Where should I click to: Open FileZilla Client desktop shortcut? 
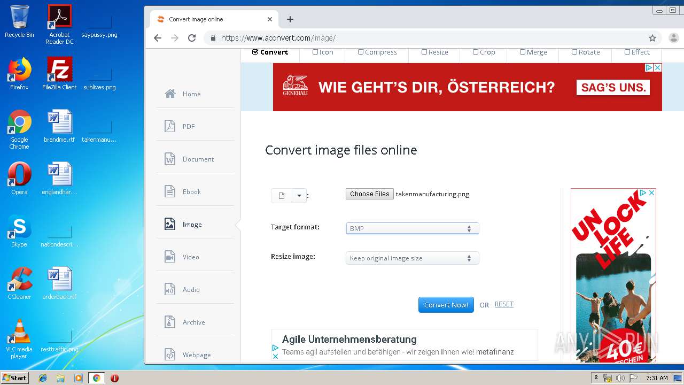pos(59,74)
